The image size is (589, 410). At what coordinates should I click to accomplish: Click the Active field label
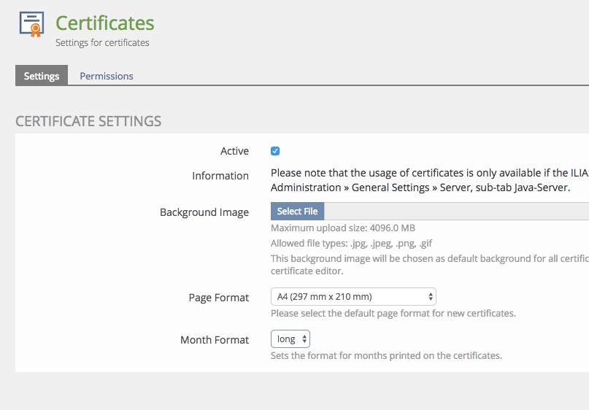(x=234, y=151)
